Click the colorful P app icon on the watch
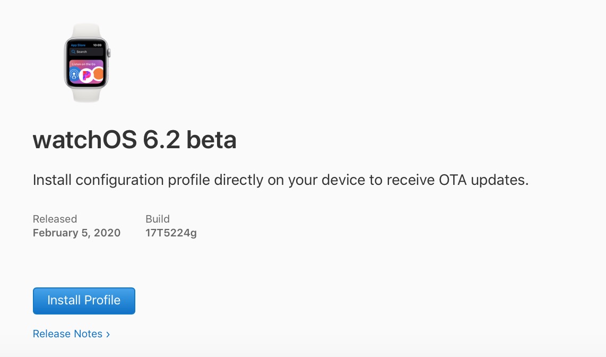This screenshot has width=606, height=357. coord(86,75)
